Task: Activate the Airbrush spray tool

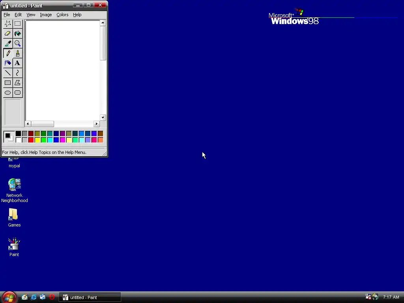Action: (8, 63)
